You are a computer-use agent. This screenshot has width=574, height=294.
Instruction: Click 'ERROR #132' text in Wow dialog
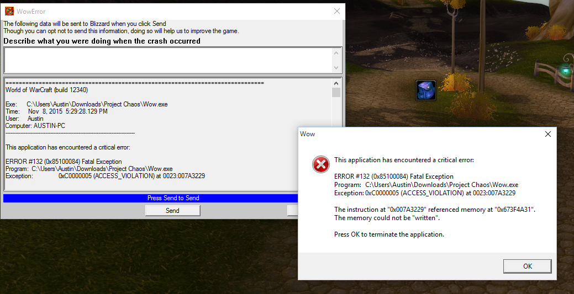(x=394, y=177)
